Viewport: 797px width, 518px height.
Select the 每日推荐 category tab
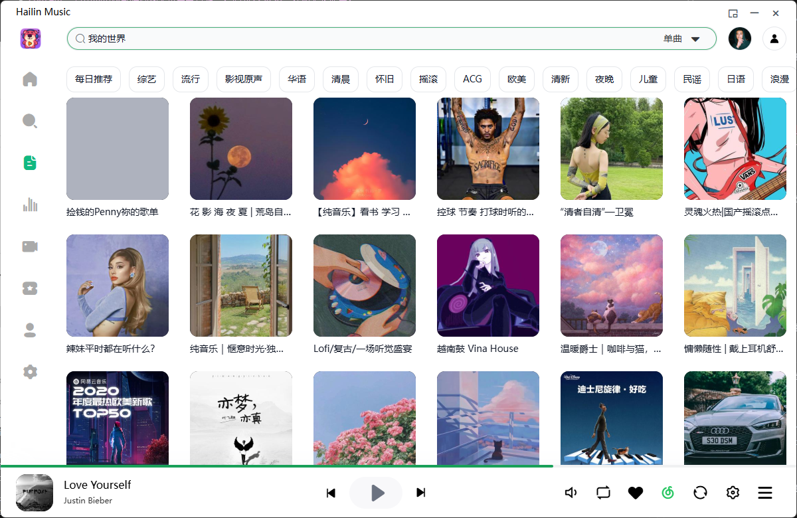click(94, 79)
